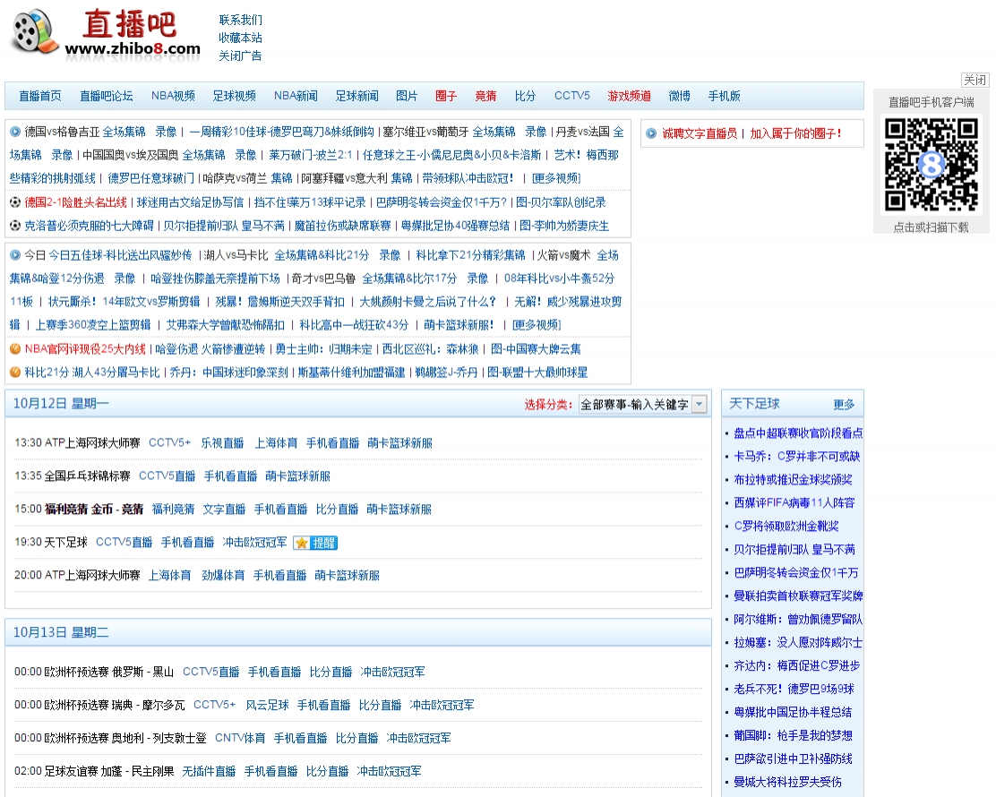This screenshot has width=996, height=797.
Task: Open the 选择分类 category dropdown
Action: pyautogui.click(x=642, y=405)
